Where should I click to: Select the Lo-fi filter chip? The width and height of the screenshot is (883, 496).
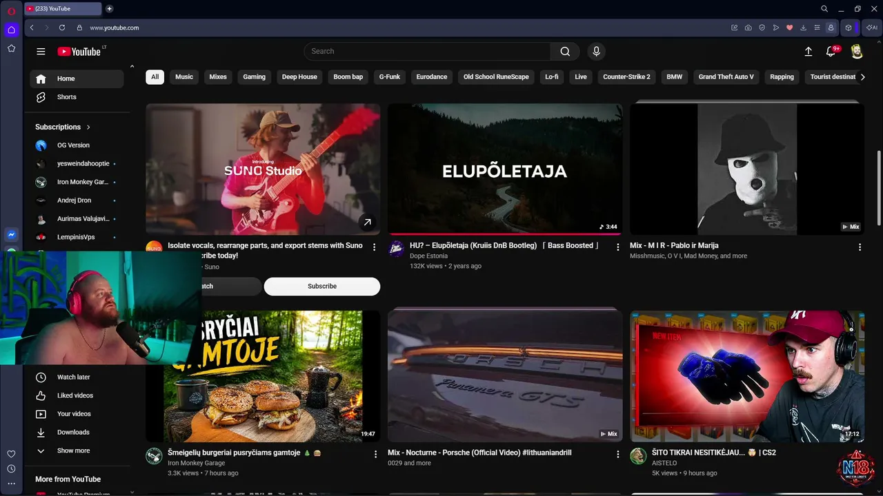(552, 77)
